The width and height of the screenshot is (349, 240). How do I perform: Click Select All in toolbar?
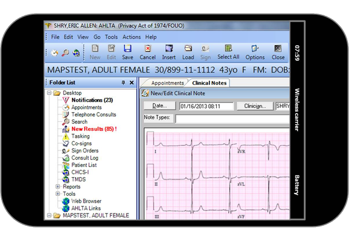pos(228,53)
